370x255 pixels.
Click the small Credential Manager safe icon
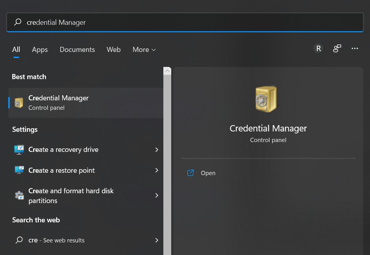pos(19,103)
